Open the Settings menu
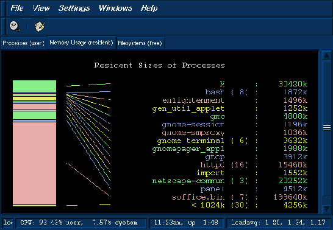 tap(74, 9)
